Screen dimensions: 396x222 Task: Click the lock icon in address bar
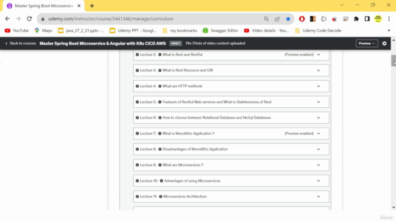43,19
